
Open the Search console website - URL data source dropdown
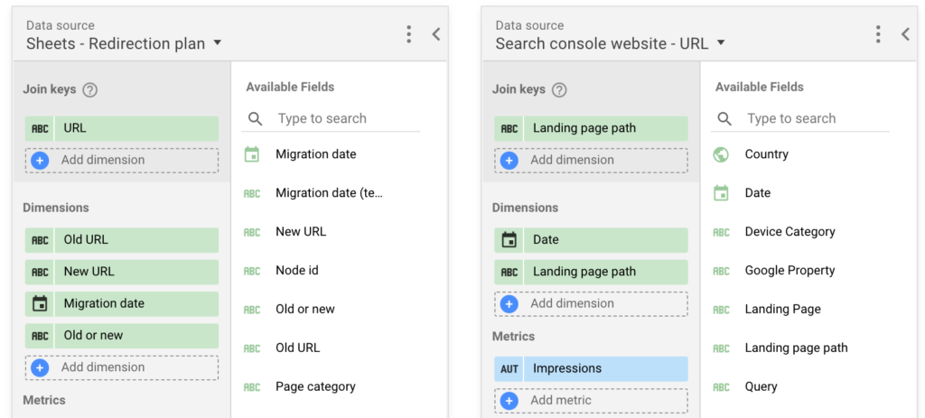pyautogui.click(x=610, y=43)
